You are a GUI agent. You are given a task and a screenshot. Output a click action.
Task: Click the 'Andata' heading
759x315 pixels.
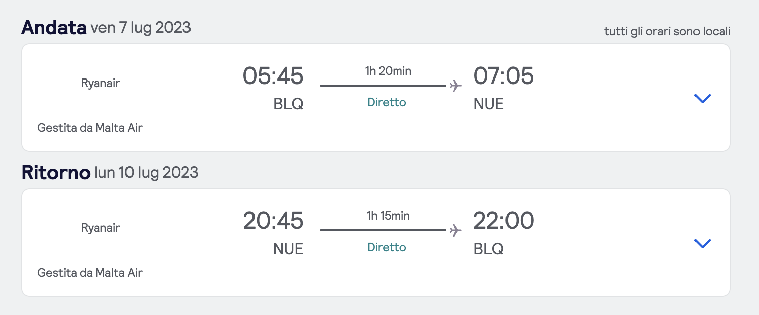(54, 28)
